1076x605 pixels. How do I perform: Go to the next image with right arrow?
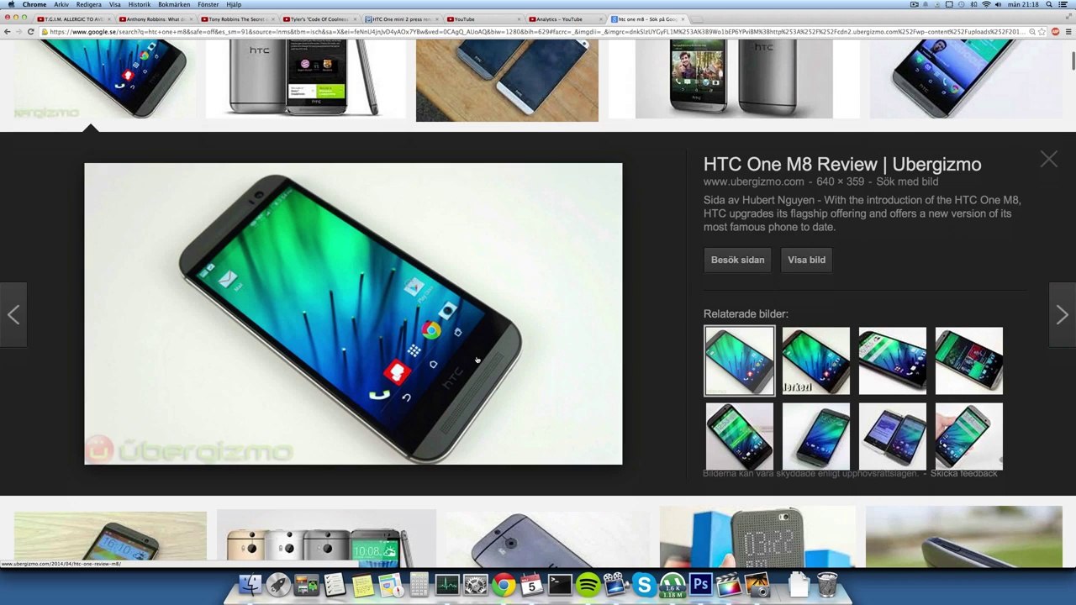1062,315
